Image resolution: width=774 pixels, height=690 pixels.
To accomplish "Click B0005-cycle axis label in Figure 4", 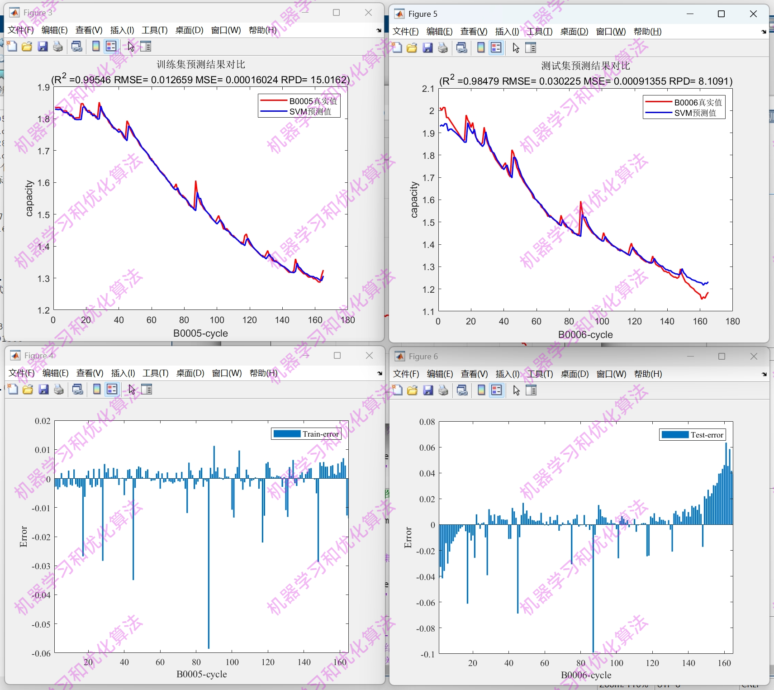I will pyautogui.click(x=202, y=674).
